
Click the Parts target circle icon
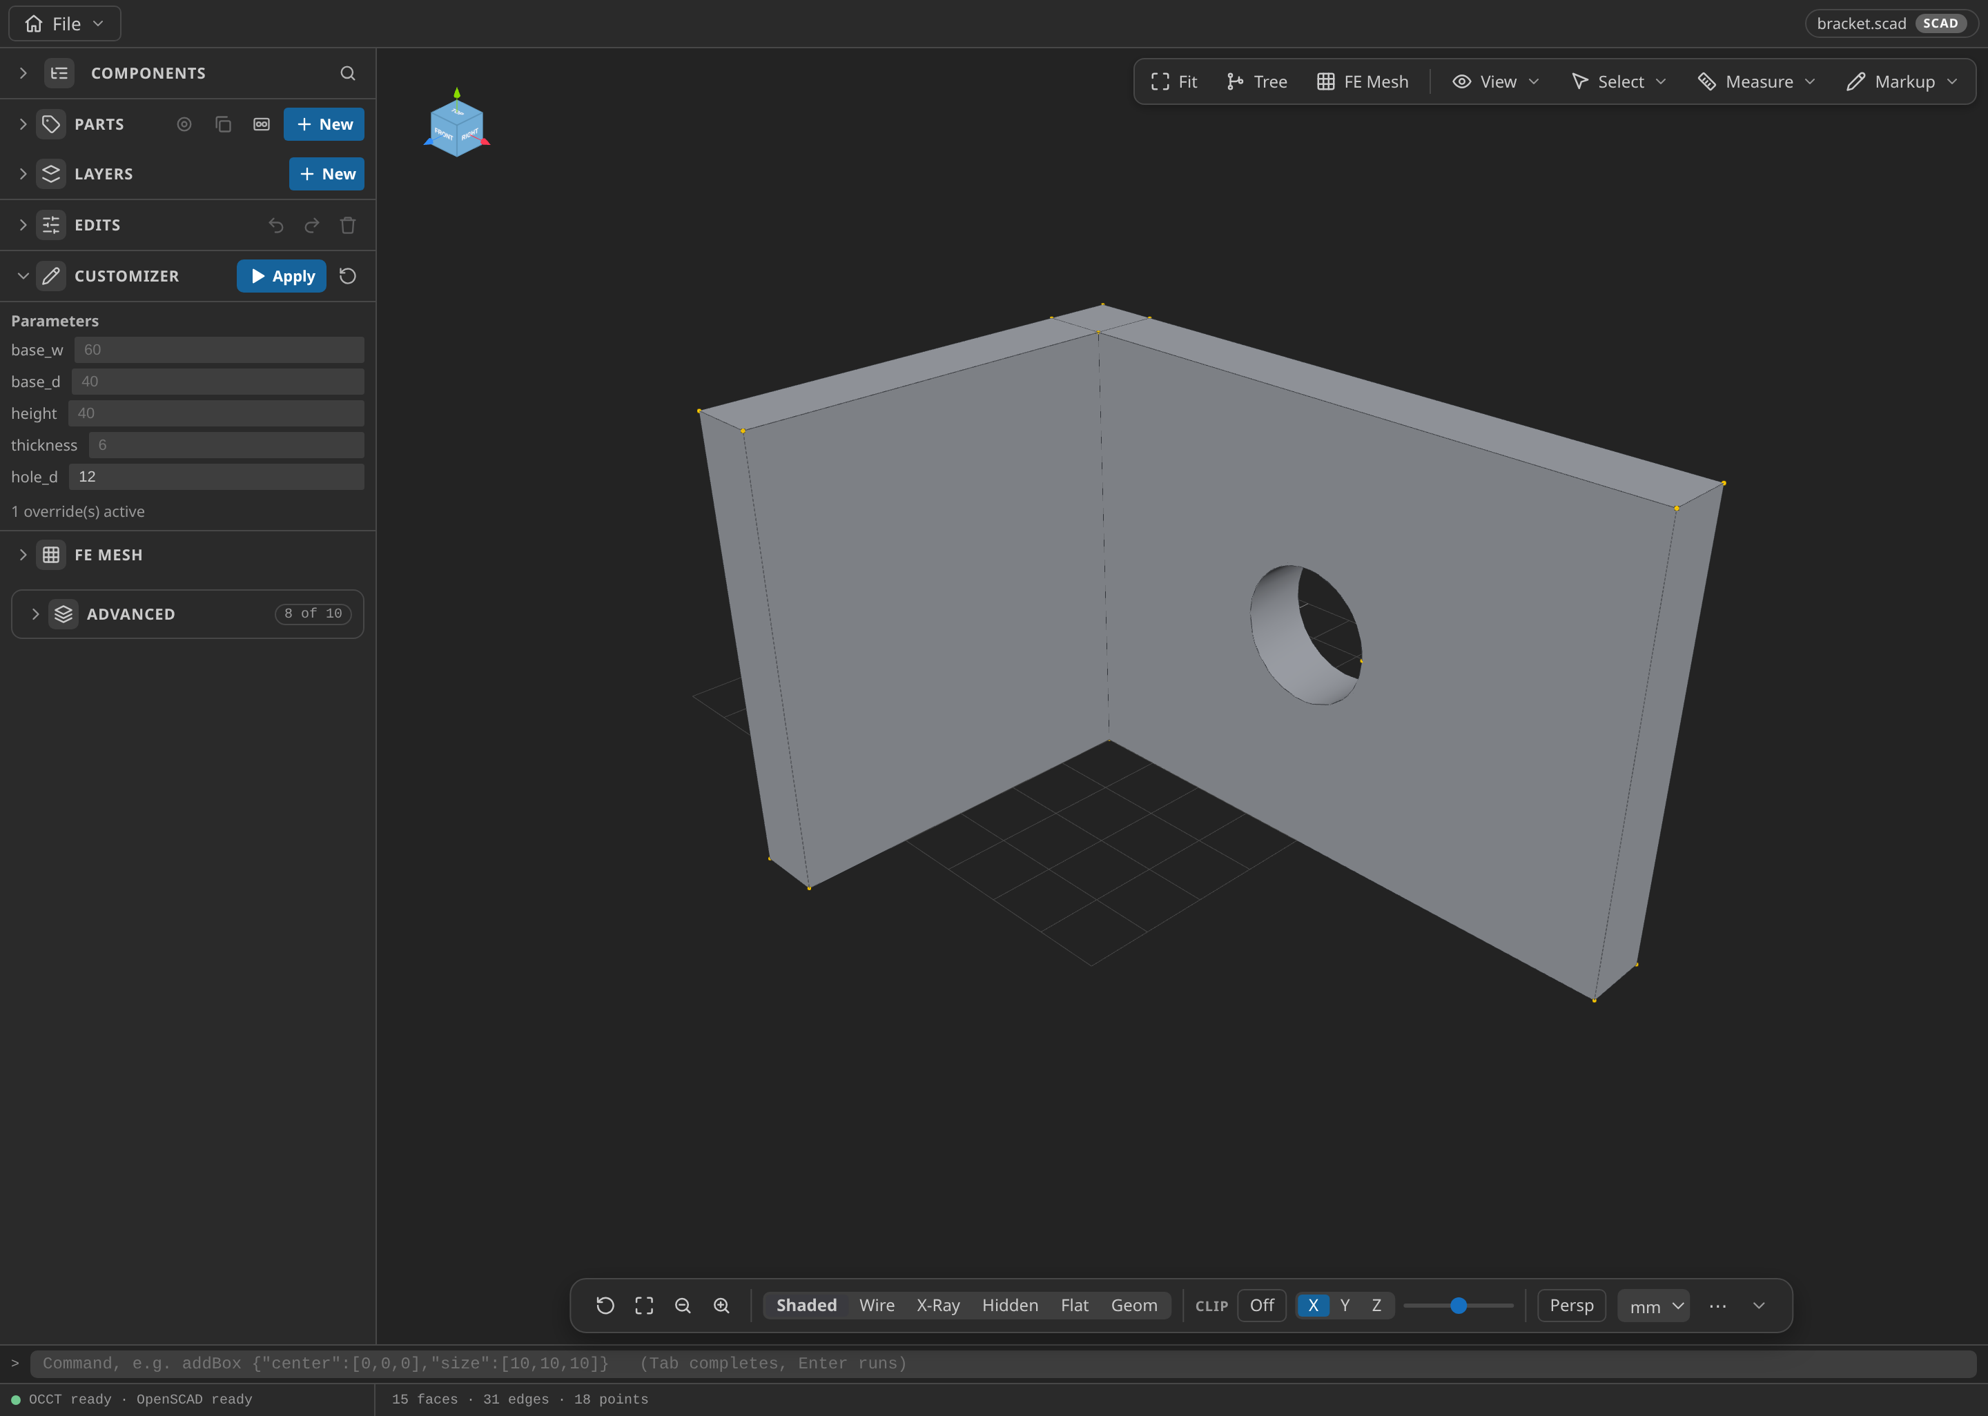coord(184,124)
